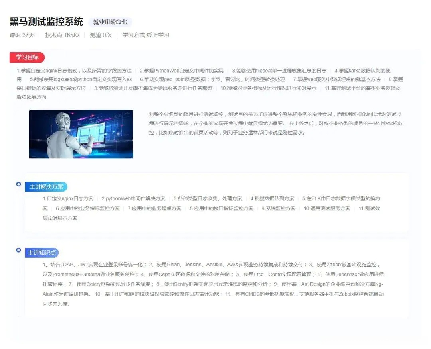
Task: Click the circular blue bullet beside 主讲知识点
Action: pos(18,250)
